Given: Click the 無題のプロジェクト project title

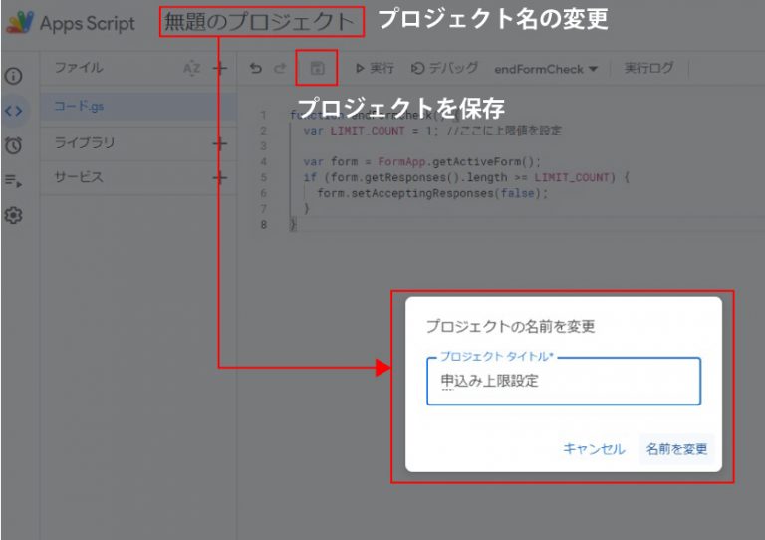Looking at the screenshot, I should tap(259, 22).
